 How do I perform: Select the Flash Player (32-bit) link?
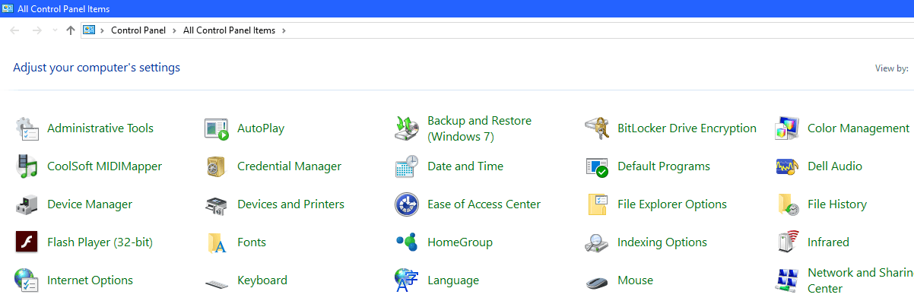(100, 242)
